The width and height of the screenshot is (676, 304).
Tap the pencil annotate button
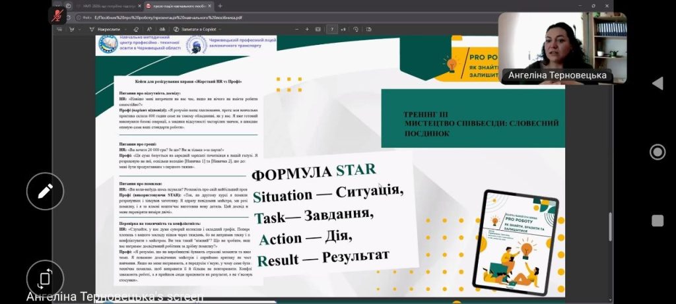coord(45,191)
